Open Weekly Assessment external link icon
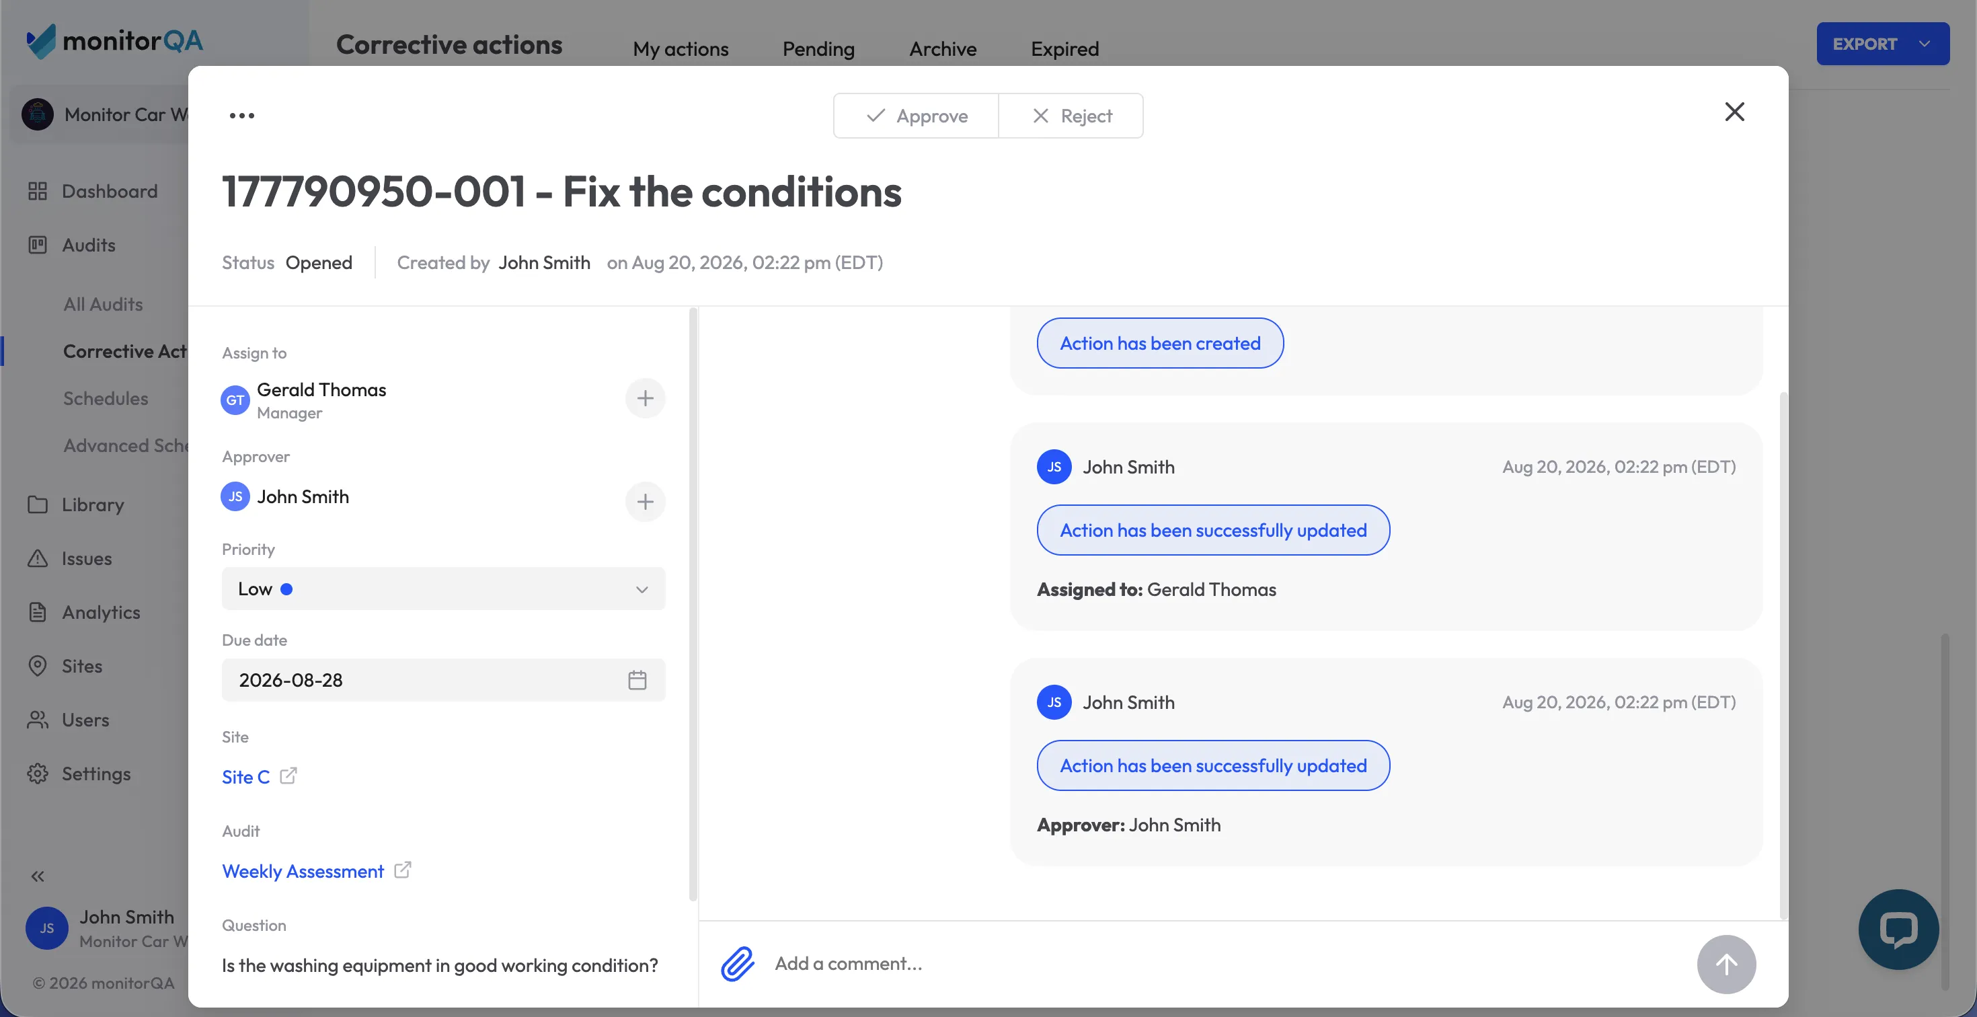 [403, 870]
